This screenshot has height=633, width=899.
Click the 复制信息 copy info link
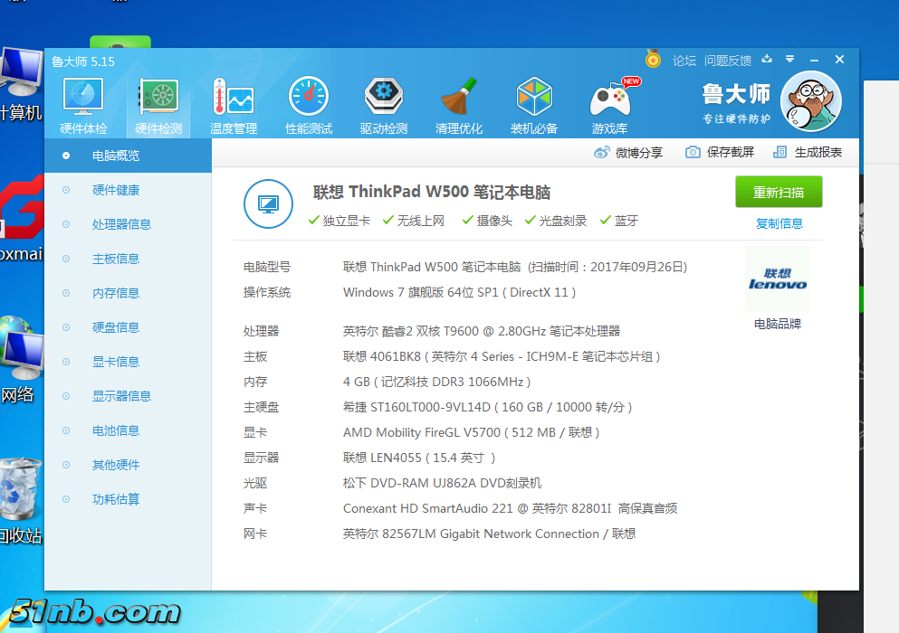pos(779,223)
